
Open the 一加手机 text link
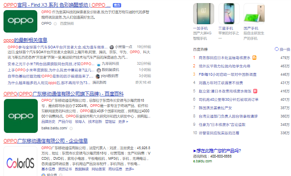(200, 29)
